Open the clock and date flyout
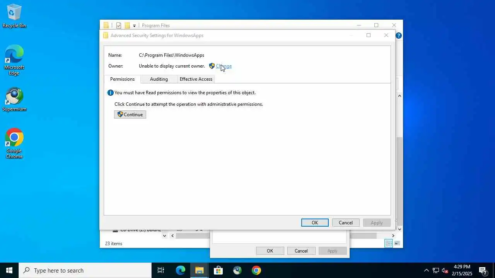 pos(462,270)
